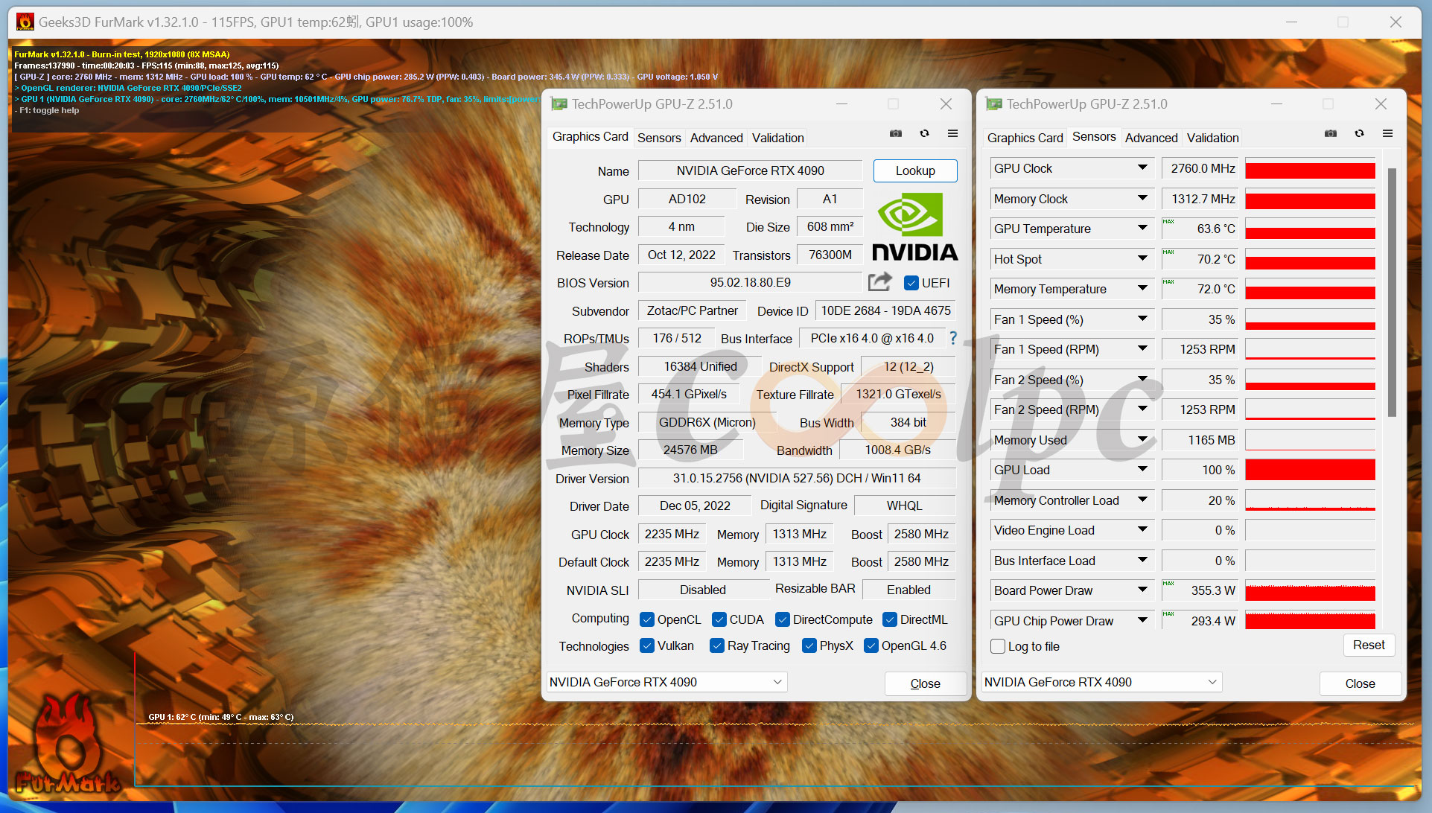The image size is (1432, 813).
Task: Open the Memory Clock sensor dropdown
Action: pos(1142,199)
